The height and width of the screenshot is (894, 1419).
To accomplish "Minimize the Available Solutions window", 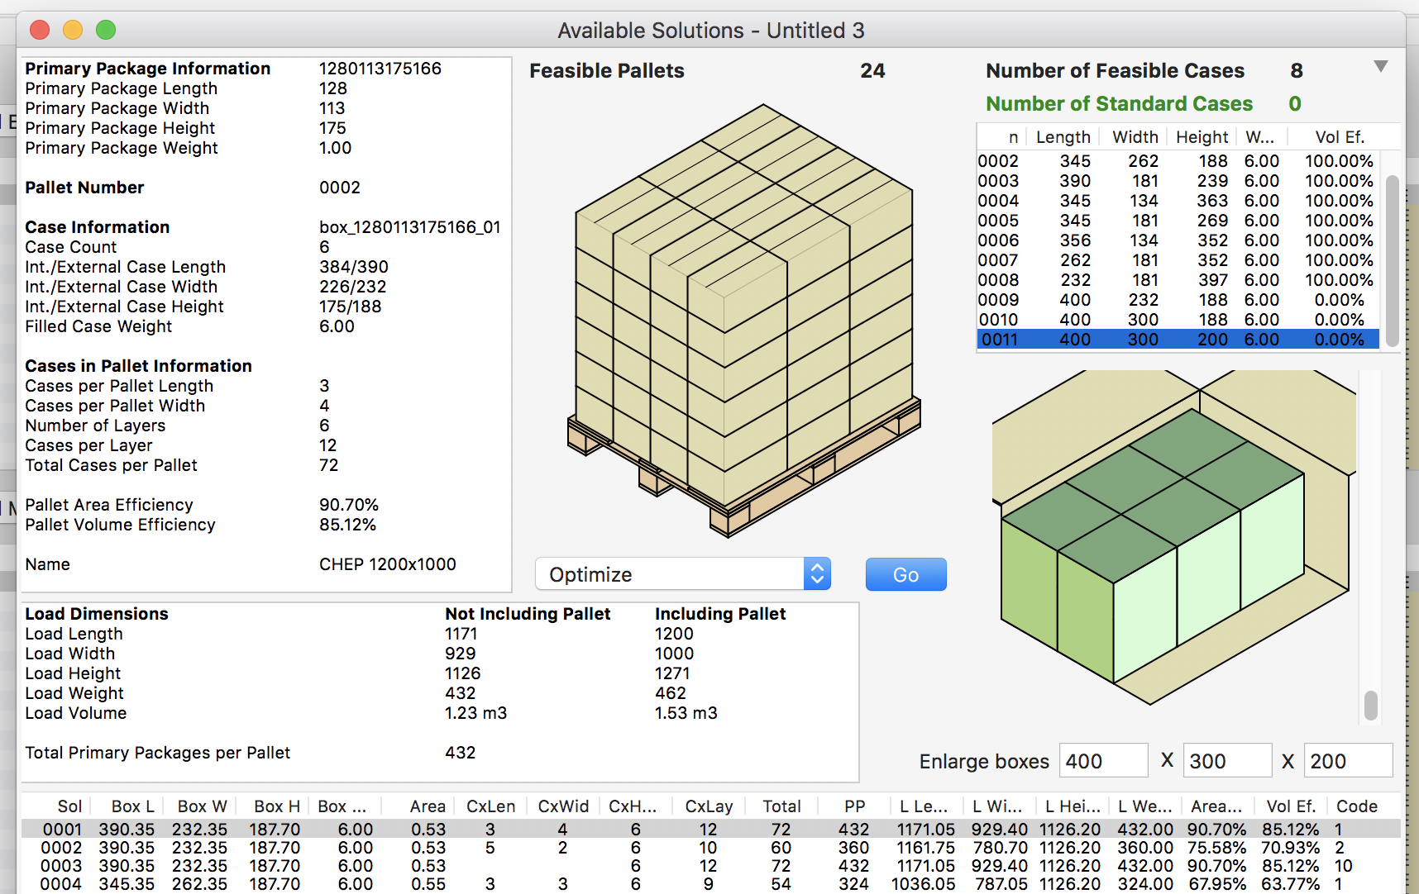I will point(73,31).
